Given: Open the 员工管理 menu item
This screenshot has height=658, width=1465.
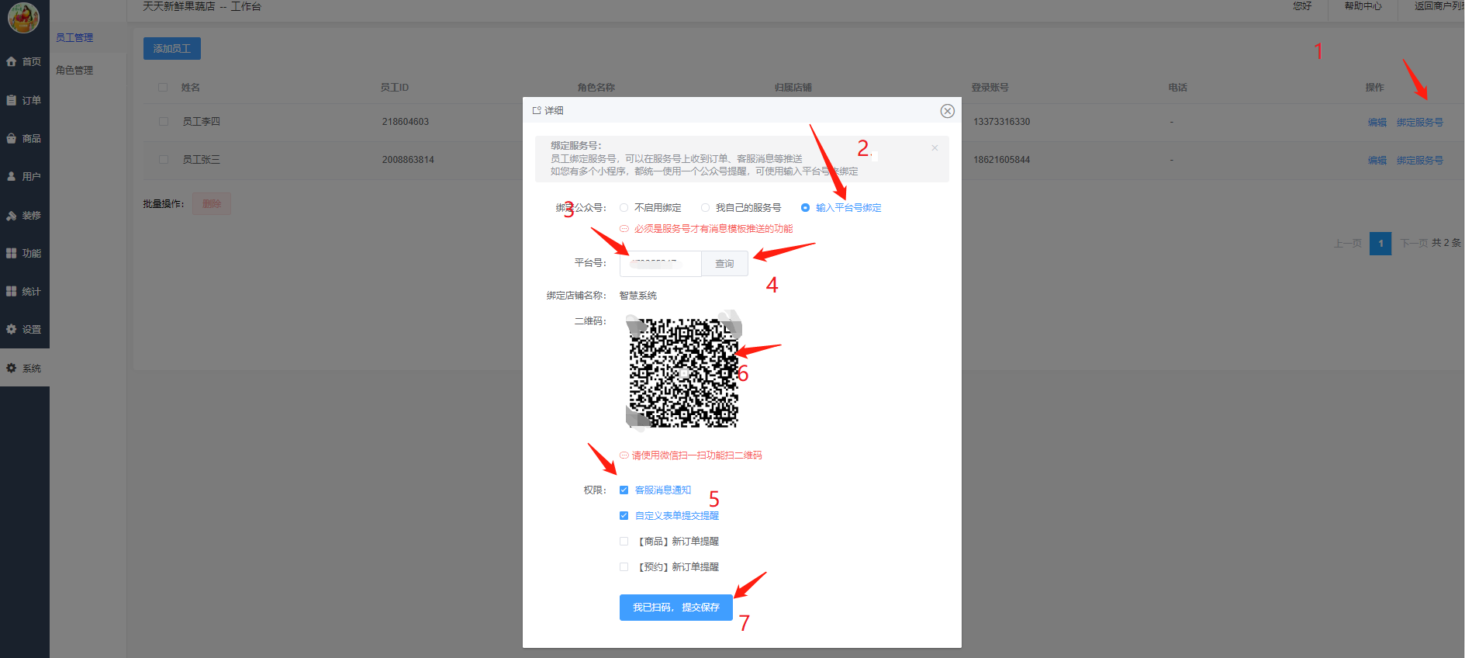Looking at the screenshot, I should coord(74,37).
